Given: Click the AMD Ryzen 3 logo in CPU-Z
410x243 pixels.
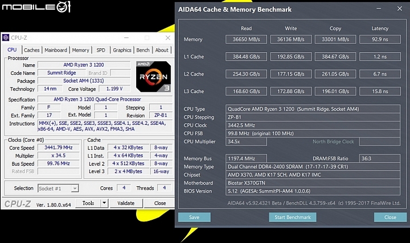Looking at the screenshot, I should coord(154,77).
